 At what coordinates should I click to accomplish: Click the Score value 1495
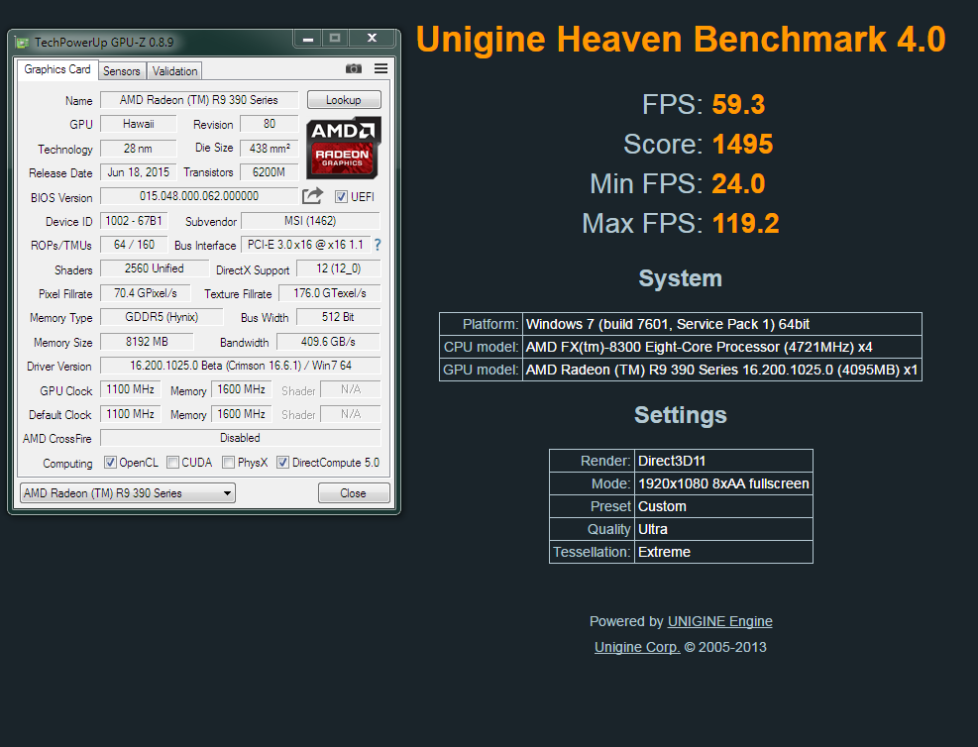(x=742, y=144)
